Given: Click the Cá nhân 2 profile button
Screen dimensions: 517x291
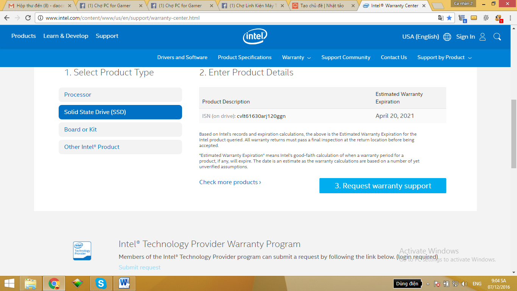Looking at the screenshot, I should (x=464, y=3).
